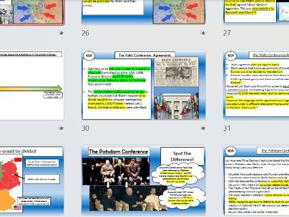Click the animation star under the green arrow timeline slide
289x217 pixels.
coord(61,128)
